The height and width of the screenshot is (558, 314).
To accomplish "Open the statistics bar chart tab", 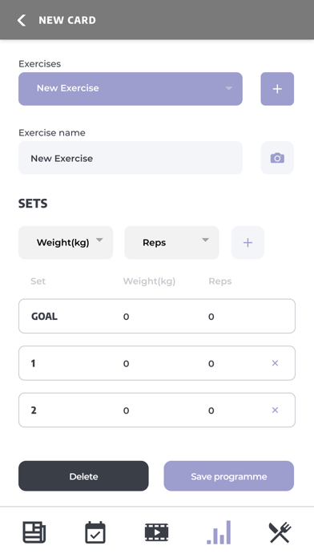I will pyautogui.click(x=219, y=532).
